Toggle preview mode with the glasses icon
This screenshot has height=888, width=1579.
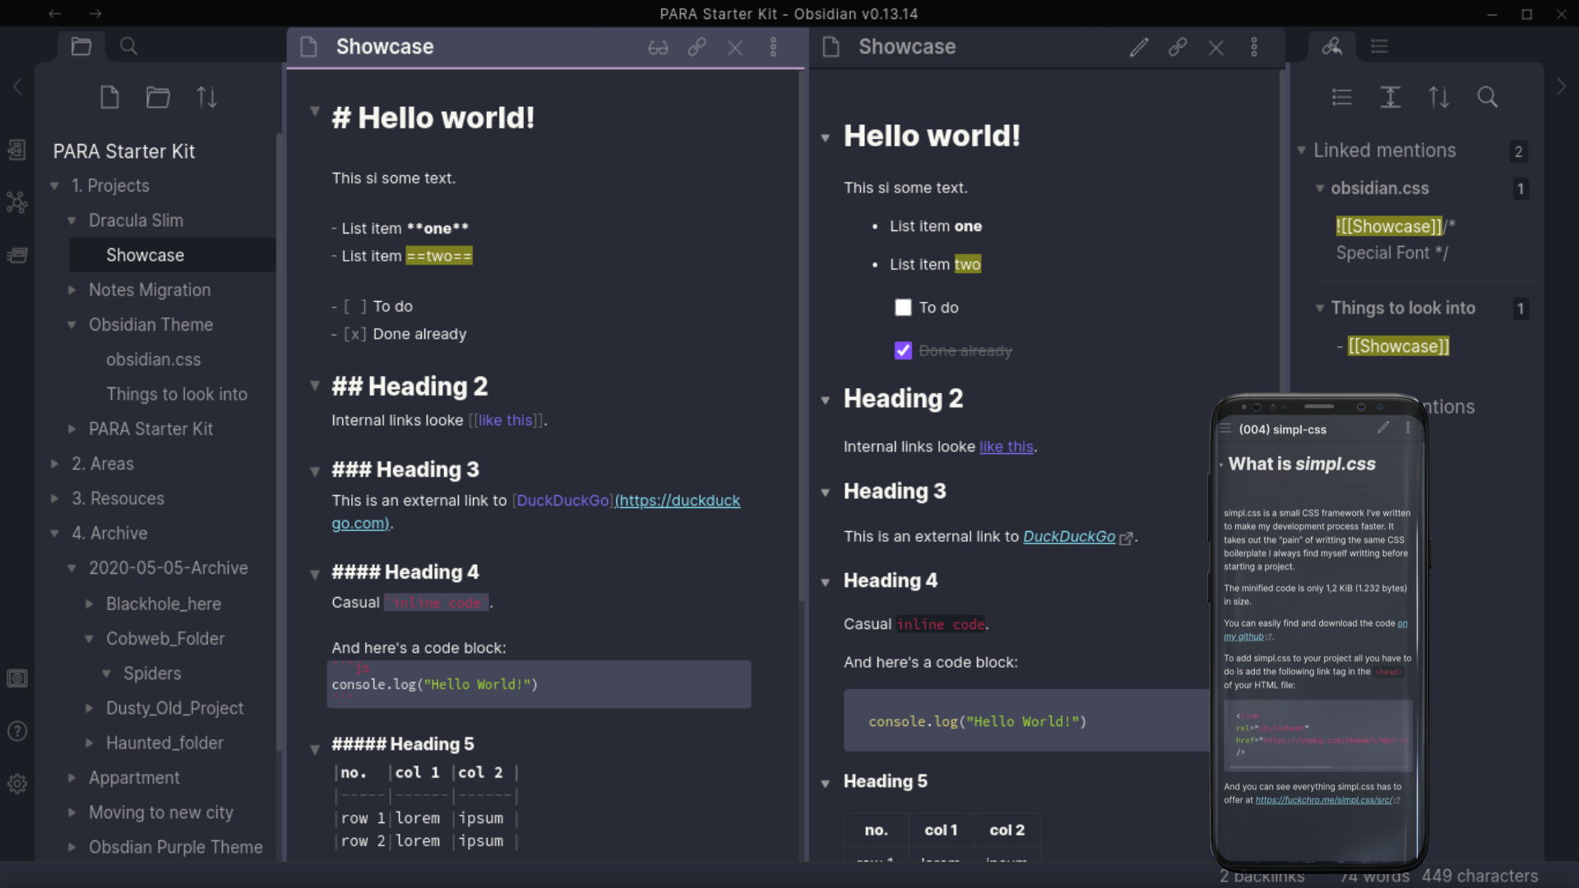pos(658,48)
